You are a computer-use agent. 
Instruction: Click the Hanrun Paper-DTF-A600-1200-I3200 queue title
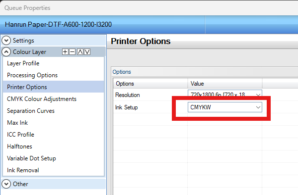tap(58, 24)
